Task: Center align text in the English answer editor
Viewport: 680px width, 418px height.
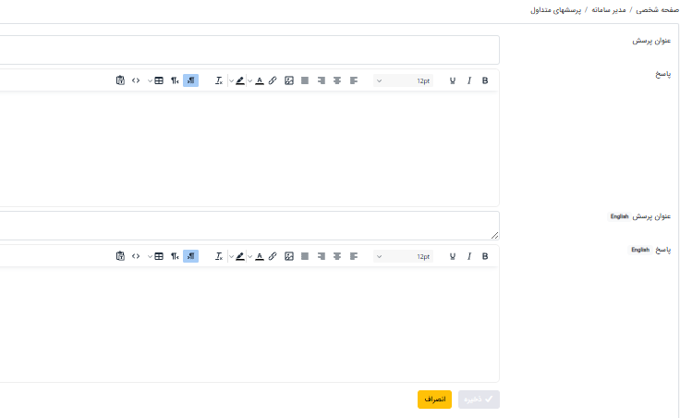Action: click(337, 256)
